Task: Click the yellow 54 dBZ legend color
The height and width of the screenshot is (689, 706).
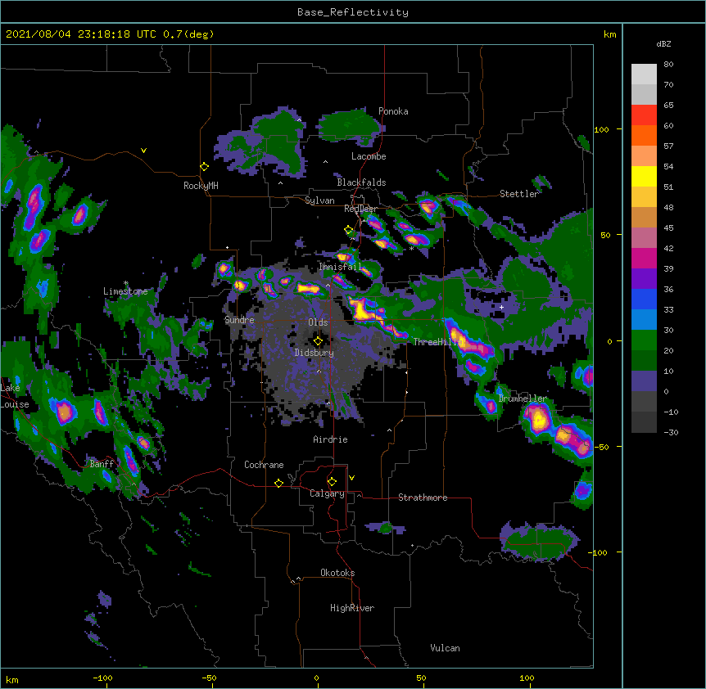Action: tap(644, 176)
